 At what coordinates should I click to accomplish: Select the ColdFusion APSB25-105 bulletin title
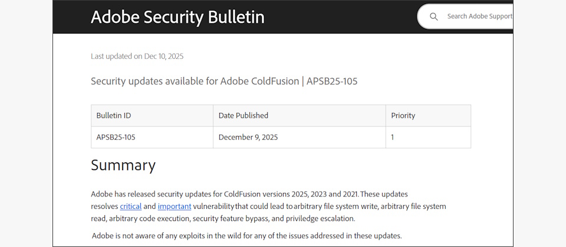224,81
